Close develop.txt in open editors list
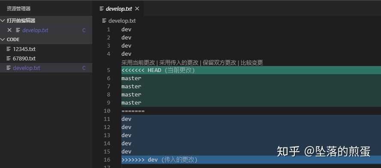Viewport: 381px width, 168px height. pos(9,30)
